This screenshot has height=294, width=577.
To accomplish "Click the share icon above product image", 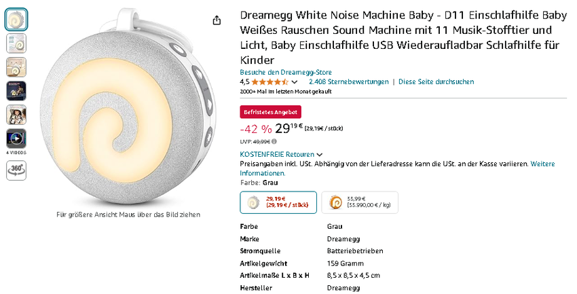I will click(217, 20).
